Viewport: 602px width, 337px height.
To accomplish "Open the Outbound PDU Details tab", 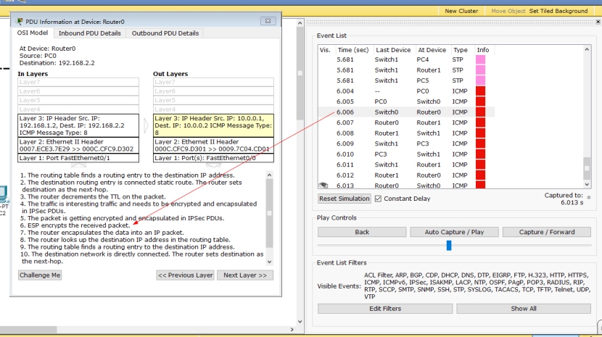I will 165,33.
